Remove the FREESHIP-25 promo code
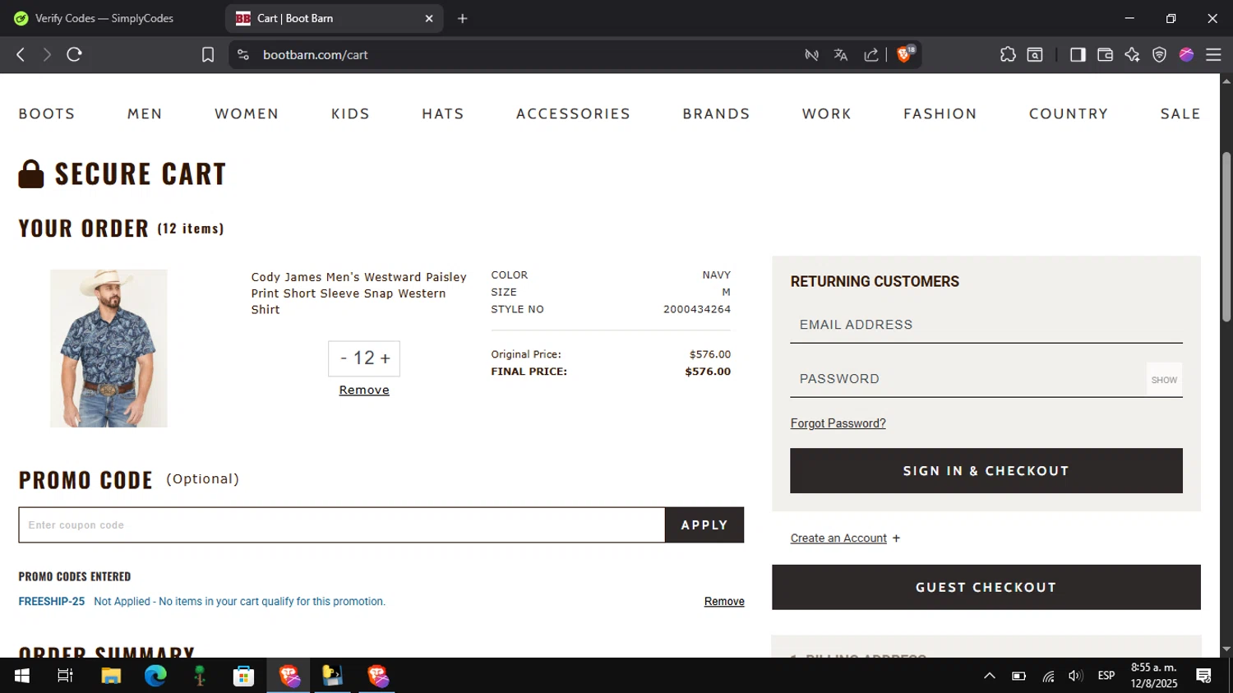Image resolution: width=1233 pixels, height=693 pixels. pos(724,601)
